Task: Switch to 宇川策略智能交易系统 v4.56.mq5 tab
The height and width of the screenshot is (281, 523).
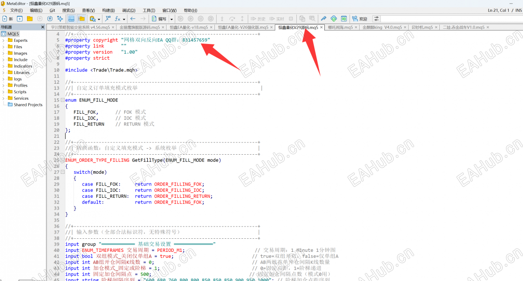Action: pyautogui.click(x=81, y=27)
